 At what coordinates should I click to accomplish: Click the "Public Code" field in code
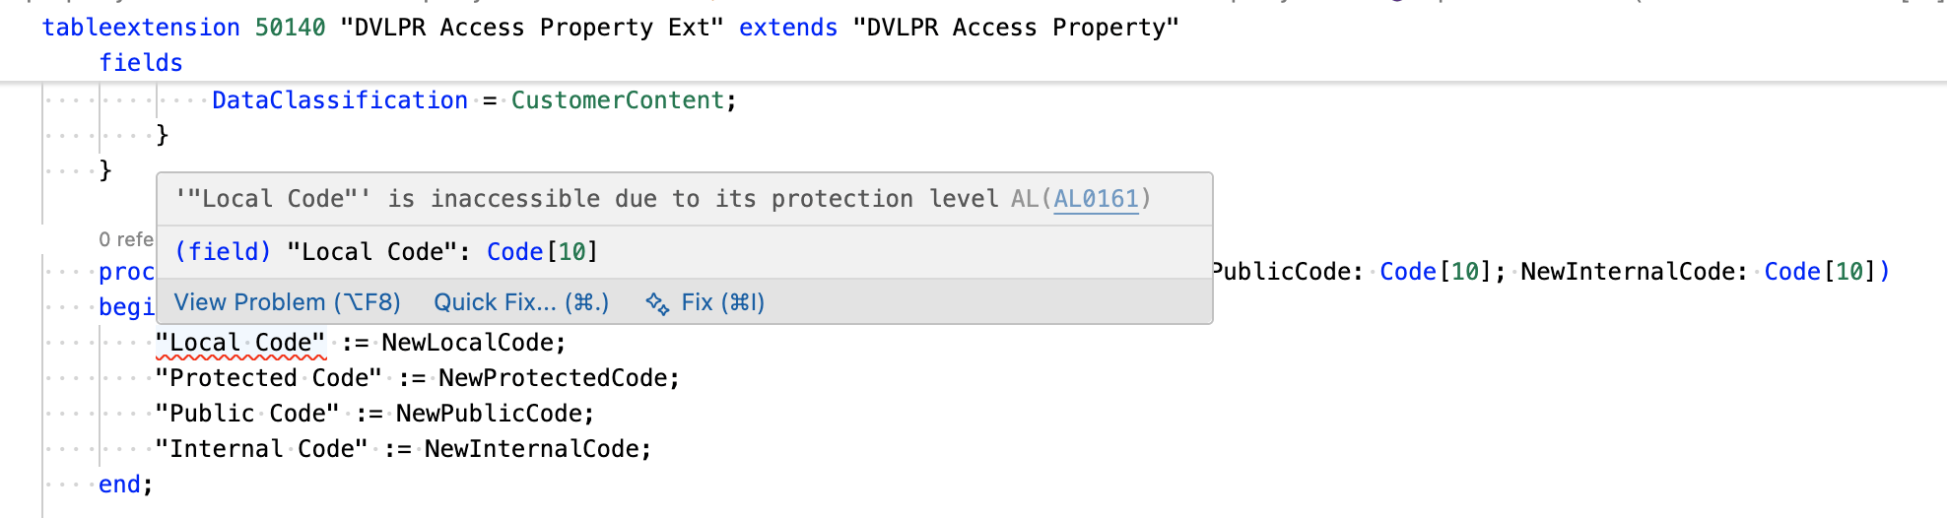pyautogui.click(x=247, y=414)
